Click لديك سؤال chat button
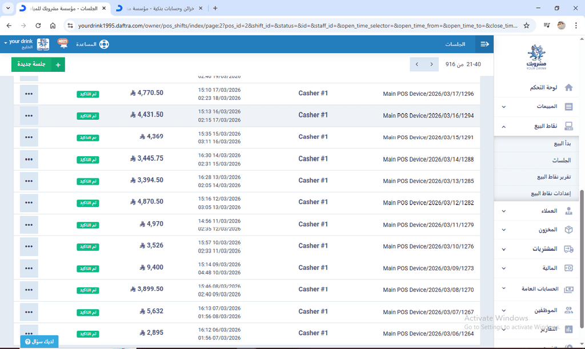The image size is (585, 349). point(39,342)
